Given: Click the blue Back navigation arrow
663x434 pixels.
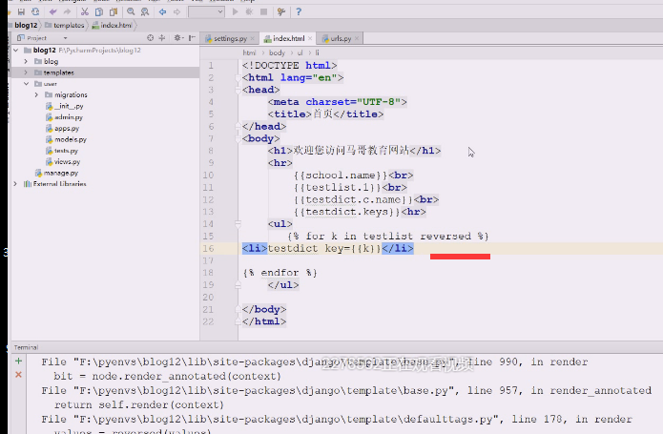Looking at the screenshot, I should pos(162,11).
